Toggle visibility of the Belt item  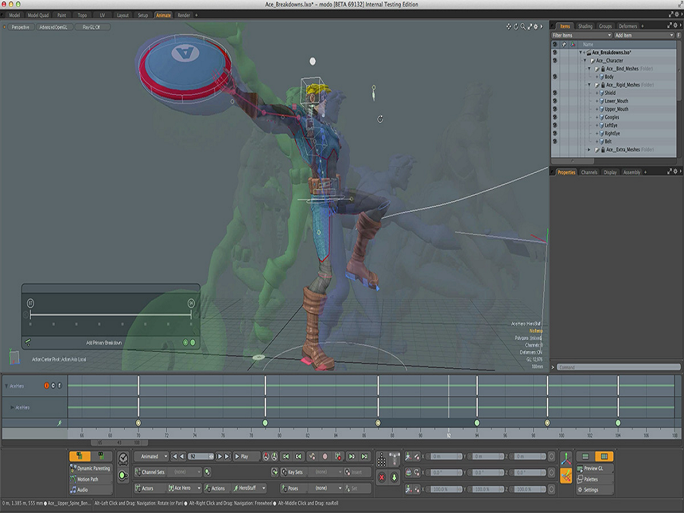pyautogui.click(x=554, y=142)
